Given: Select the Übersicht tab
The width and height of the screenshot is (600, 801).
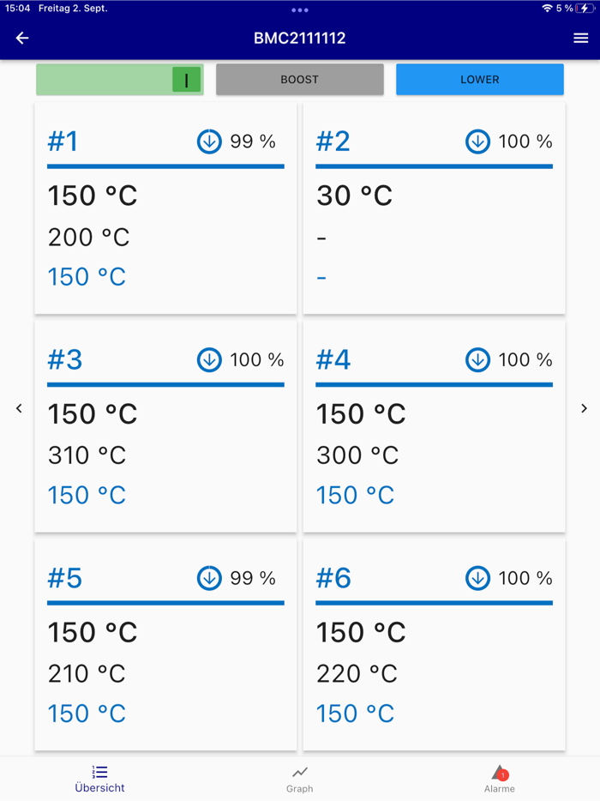Looking at the screenshot, I should point(99,779).
